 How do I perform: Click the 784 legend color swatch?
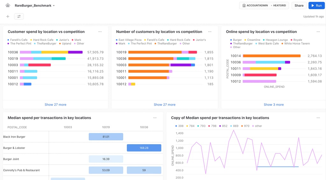[x=187, y=126]
